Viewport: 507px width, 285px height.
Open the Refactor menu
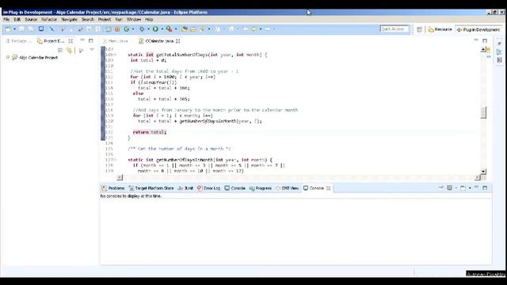pos(49,19)
